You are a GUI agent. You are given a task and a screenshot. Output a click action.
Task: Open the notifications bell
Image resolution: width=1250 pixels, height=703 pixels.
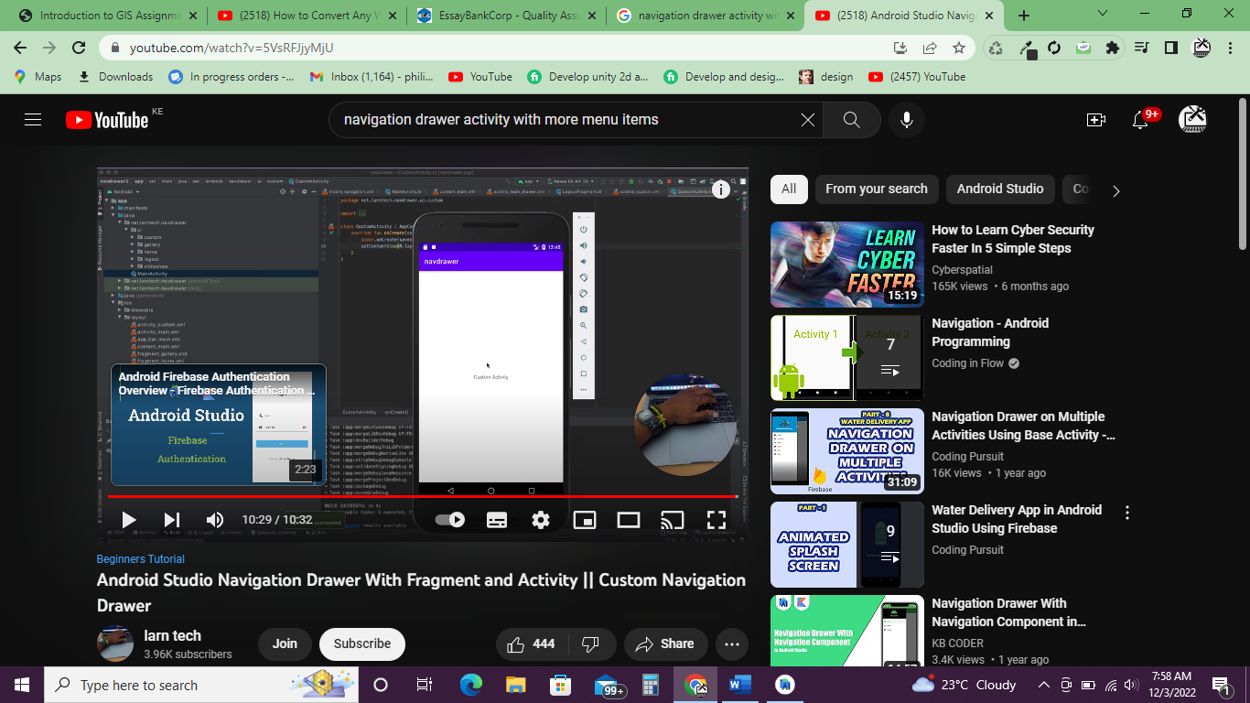point(1140,120)
